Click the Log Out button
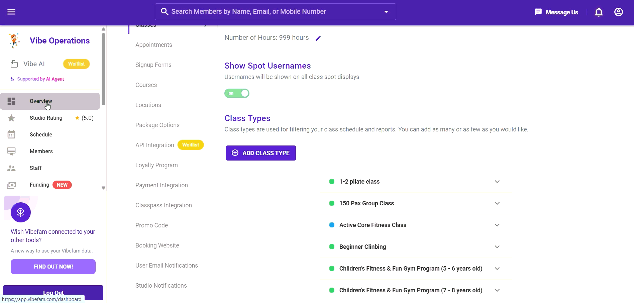Viewport: 634px width, 303px height. (x=53, y=293)
